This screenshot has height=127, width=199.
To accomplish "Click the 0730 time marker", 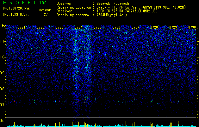I will coord(192,27).
